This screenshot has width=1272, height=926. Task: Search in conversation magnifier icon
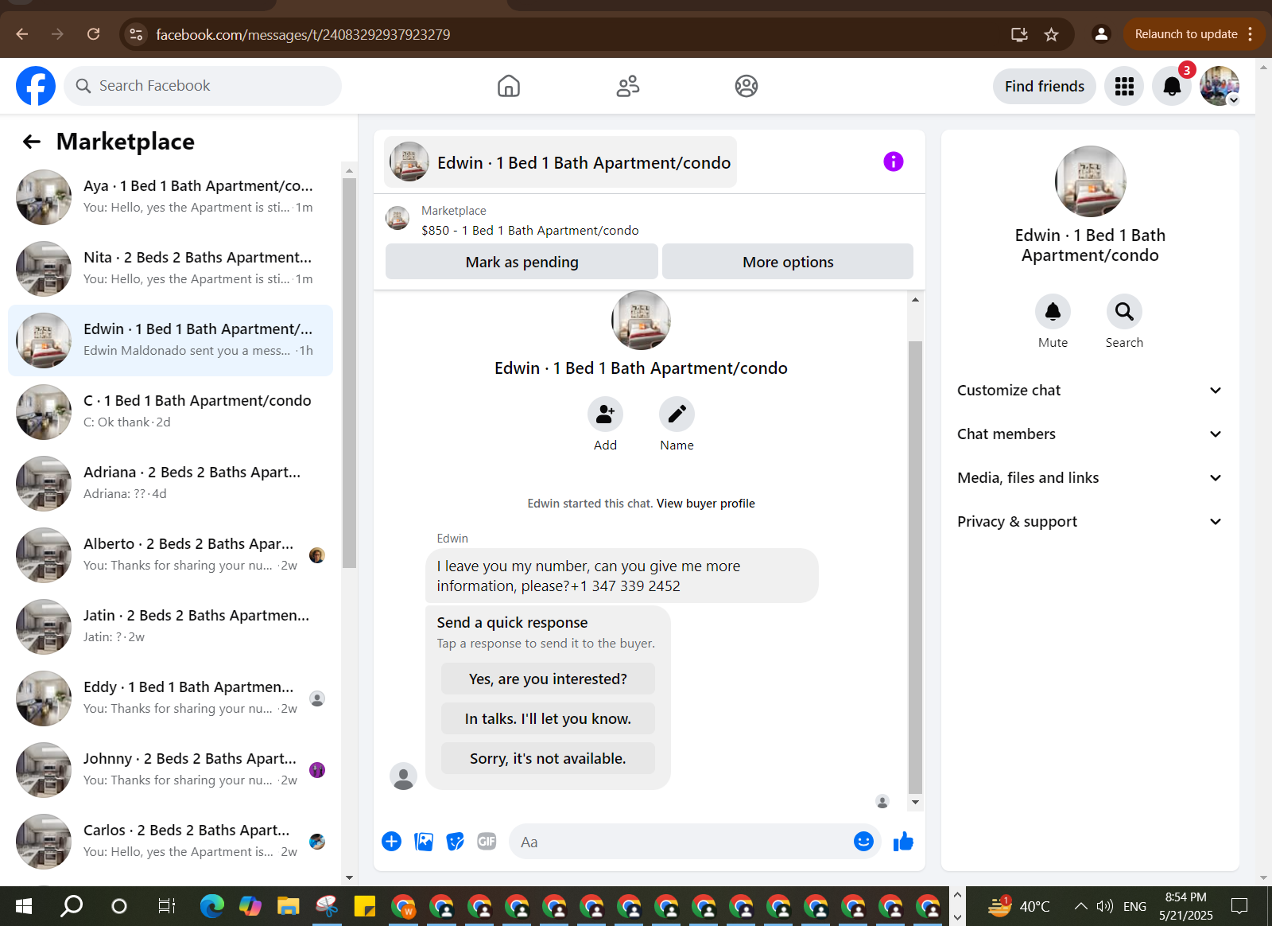pyautogui.click(x=1124, y=311)
